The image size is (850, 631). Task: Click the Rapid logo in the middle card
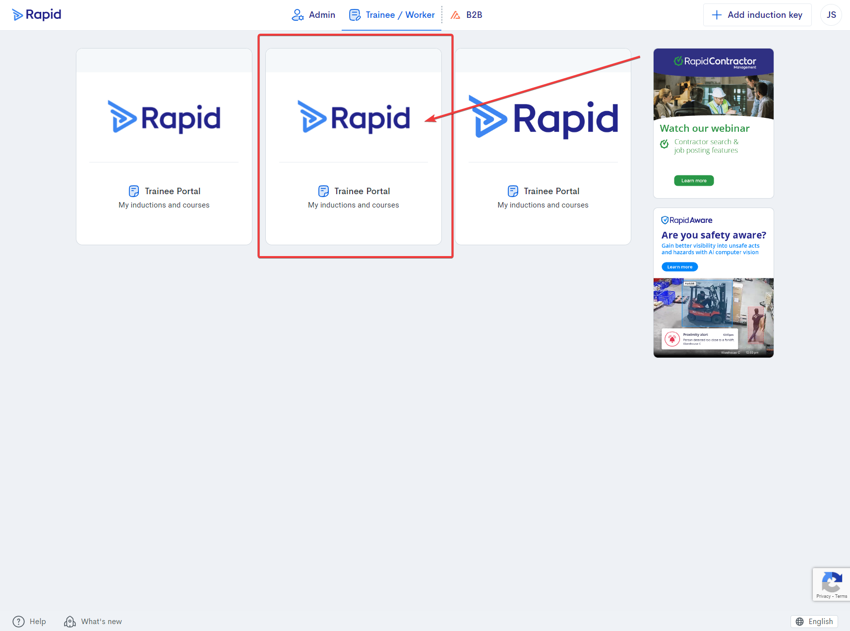354,117
